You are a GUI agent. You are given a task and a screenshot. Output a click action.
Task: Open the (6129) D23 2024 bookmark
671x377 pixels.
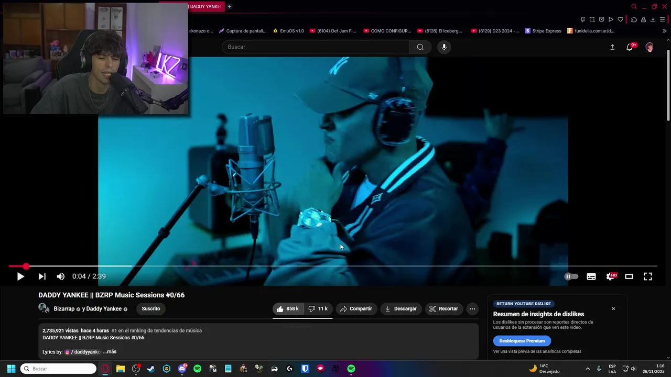495,31
